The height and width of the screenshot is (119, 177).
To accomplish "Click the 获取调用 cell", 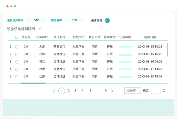I will [59, 47].
